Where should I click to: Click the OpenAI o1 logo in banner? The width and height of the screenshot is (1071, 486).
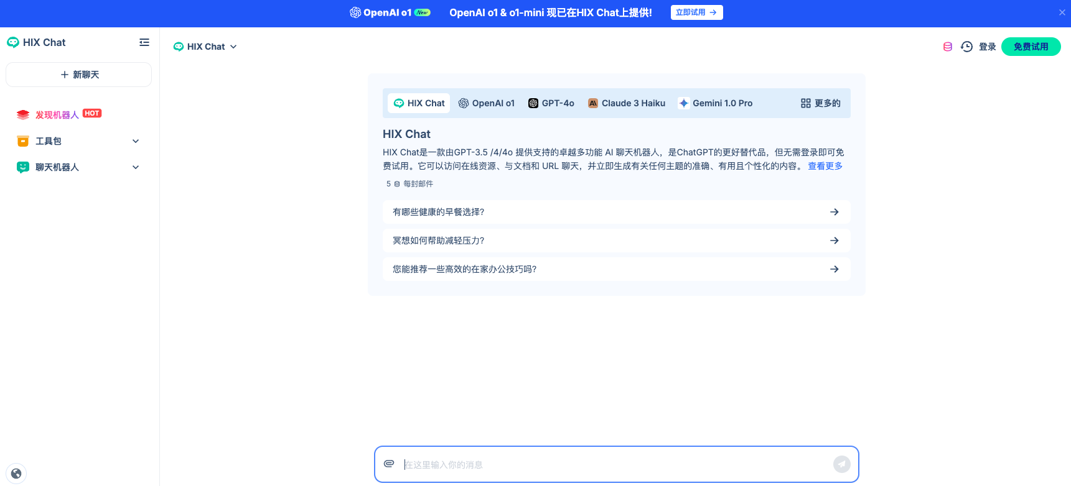[390, 12]
